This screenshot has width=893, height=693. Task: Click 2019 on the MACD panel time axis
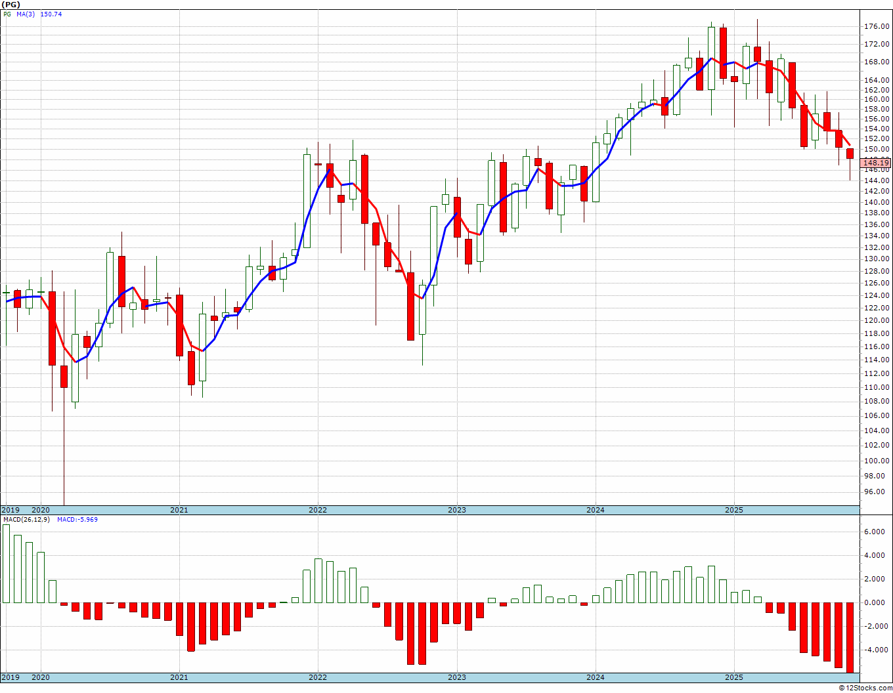click(10, 677)
